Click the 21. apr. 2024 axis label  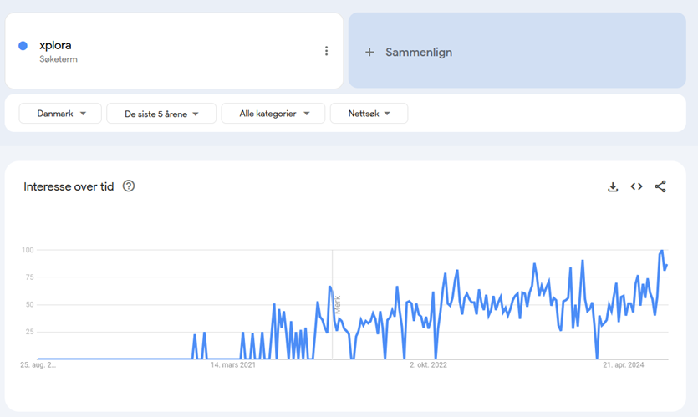point(624,365)
